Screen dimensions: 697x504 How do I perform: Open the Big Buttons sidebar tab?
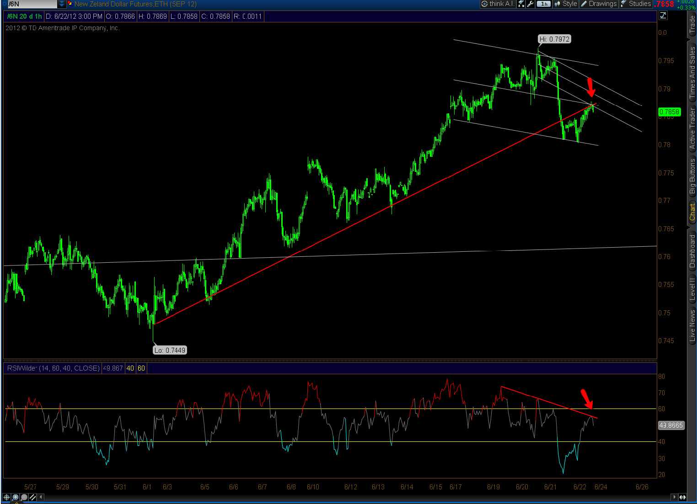coord(692,176)
